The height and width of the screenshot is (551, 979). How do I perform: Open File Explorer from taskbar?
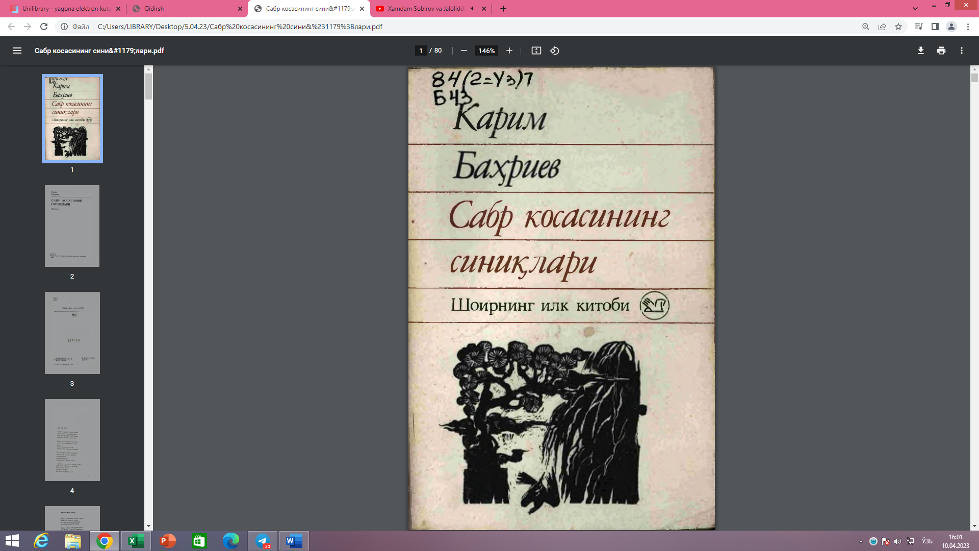[73, 541]
